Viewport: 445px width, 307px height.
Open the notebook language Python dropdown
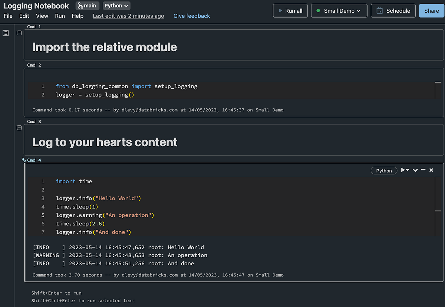116,6
